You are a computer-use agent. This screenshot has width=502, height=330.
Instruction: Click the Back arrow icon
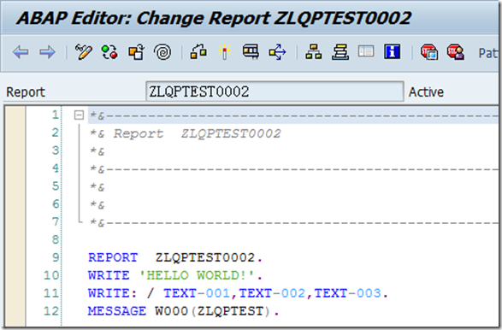coord(21,52)
